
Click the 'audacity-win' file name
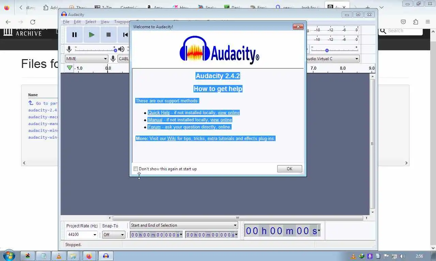tap(43, 137)
